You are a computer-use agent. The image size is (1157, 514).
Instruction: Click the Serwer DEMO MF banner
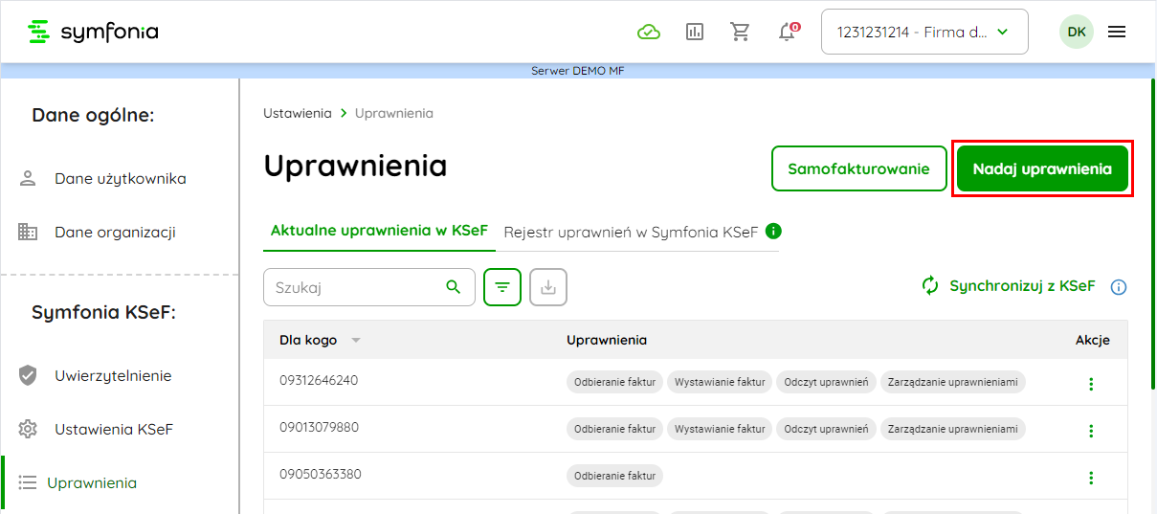578,71
